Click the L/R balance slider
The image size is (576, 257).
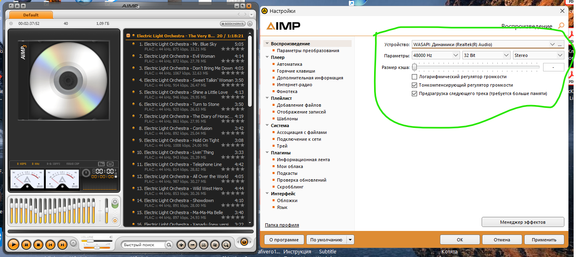97,248
